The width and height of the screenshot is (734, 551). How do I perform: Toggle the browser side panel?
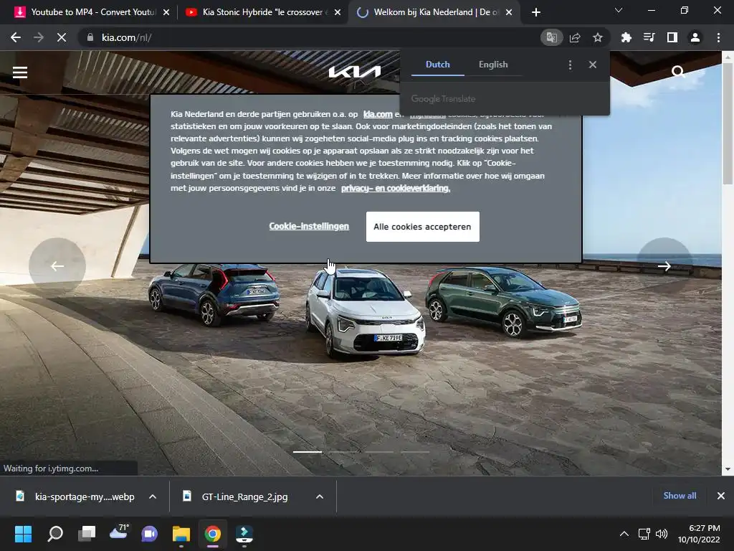(x=672, y=37)
